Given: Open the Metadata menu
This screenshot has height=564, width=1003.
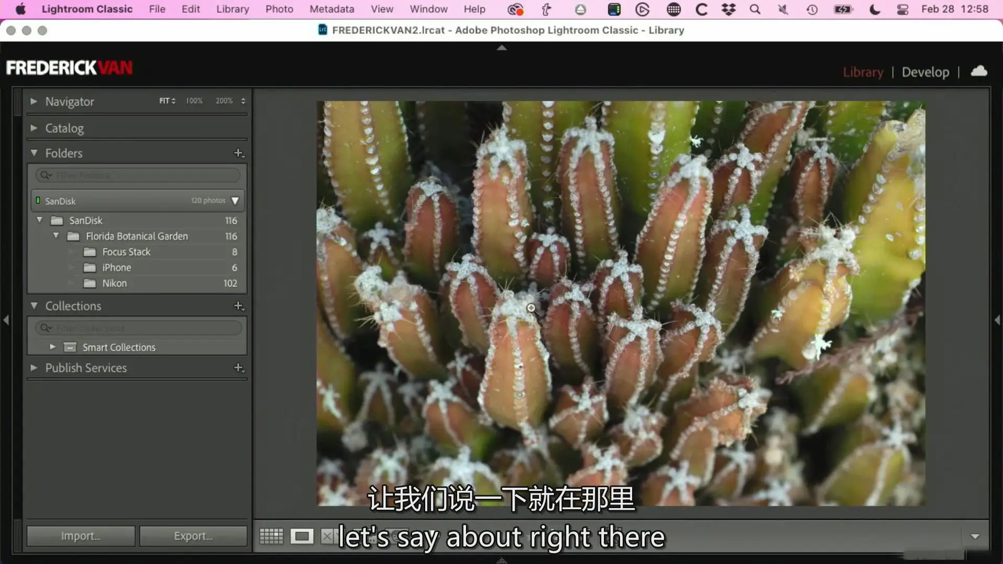Looking at the screenshot, I should point(332,9).
